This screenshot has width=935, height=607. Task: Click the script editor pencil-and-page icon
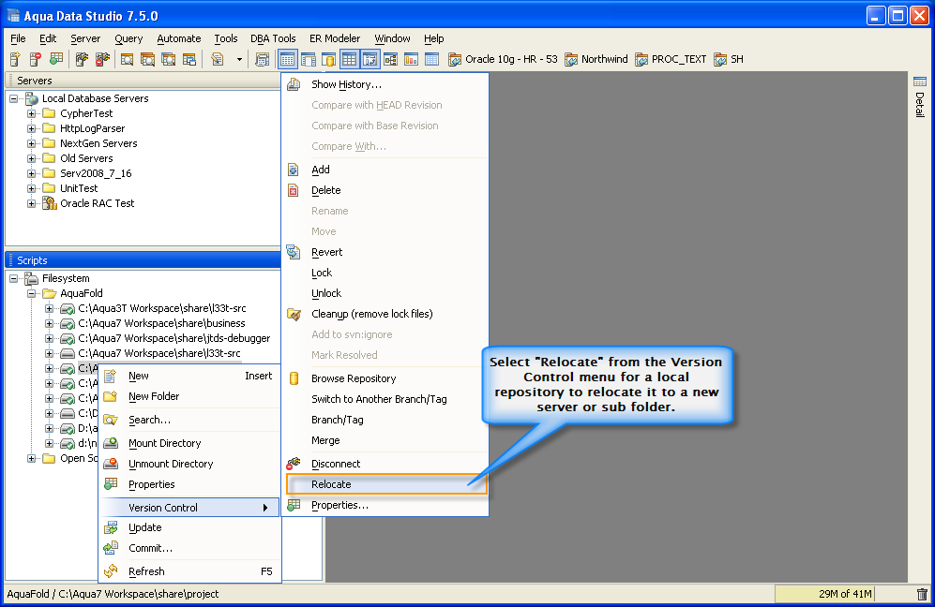tap(217, 59)
